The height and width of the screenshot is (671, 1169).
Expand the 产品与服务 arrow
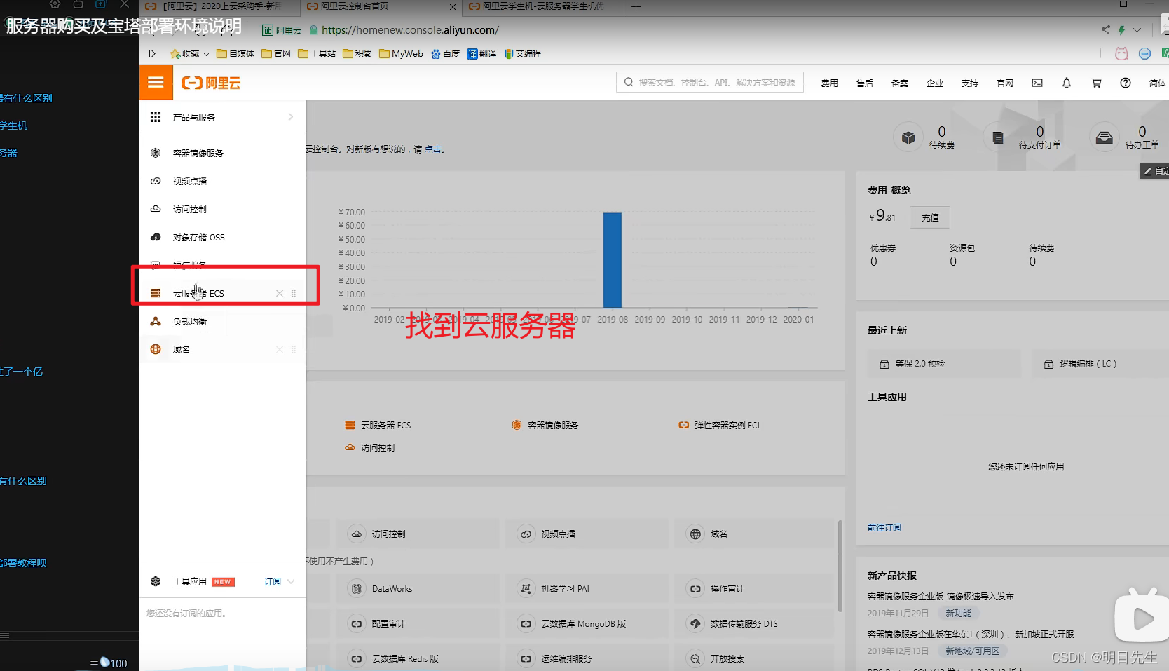pyautogui.click(x=290, y=117)
